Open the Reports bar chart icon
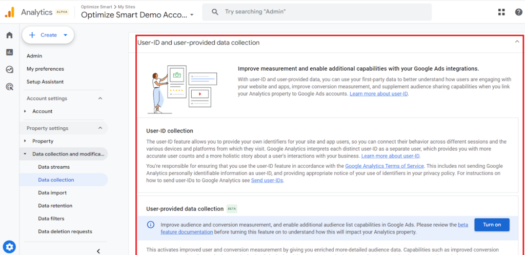The width and height of the screenshot is (525, 255). (9, 52)
